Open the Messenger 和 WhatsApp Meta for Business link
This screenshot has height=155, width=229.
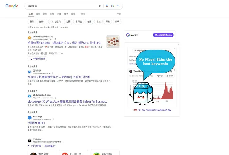[x=67, y=102]
